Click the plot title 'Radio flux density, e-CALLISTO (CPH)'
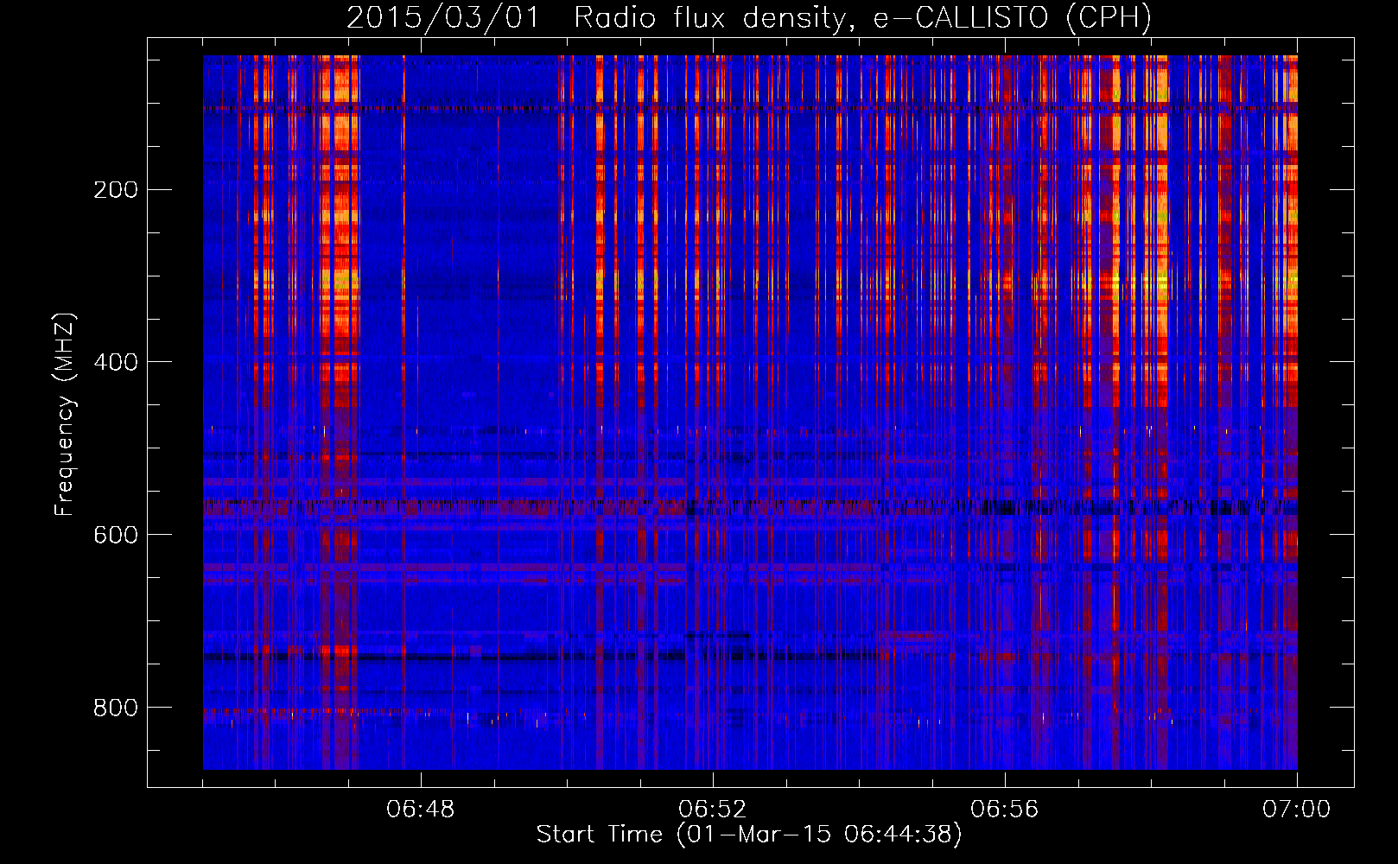 pyautogui.click(x=863, y=17)
